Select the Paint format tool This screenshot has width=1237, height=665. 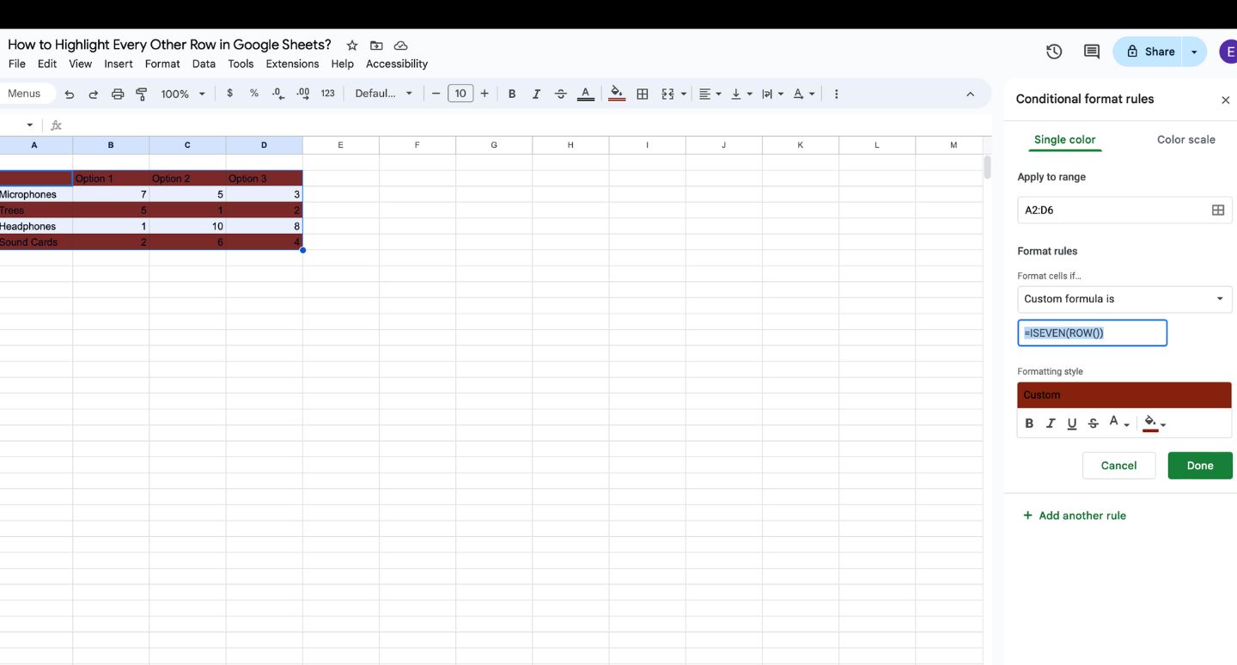click(141, 93)
